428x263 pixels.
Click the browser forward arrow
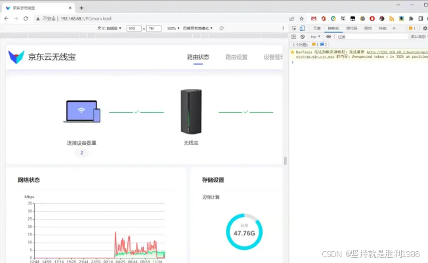[16, 18]
